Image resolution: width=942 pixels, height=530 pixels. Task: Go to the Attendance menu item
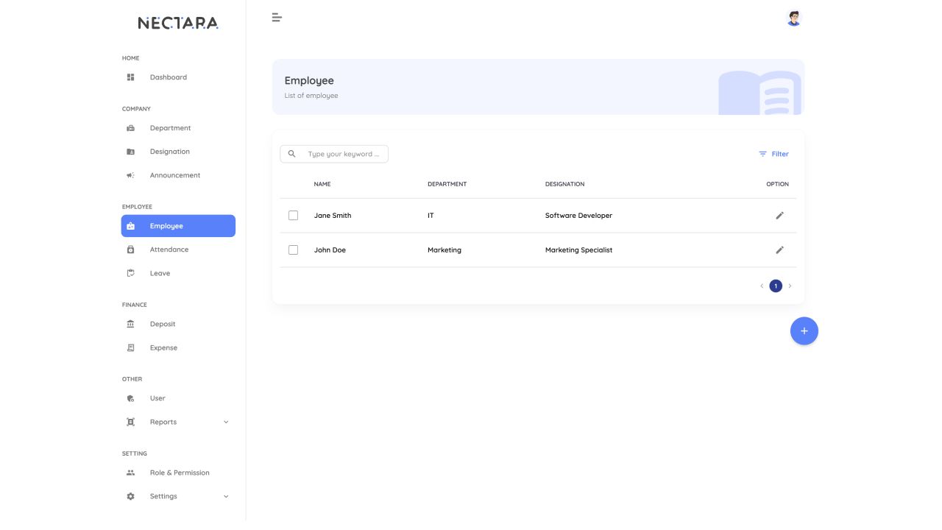pos(169,250)
